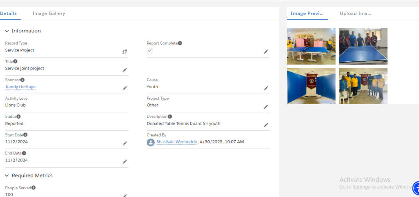Show info tooltip for Title

tap(16, 61)
